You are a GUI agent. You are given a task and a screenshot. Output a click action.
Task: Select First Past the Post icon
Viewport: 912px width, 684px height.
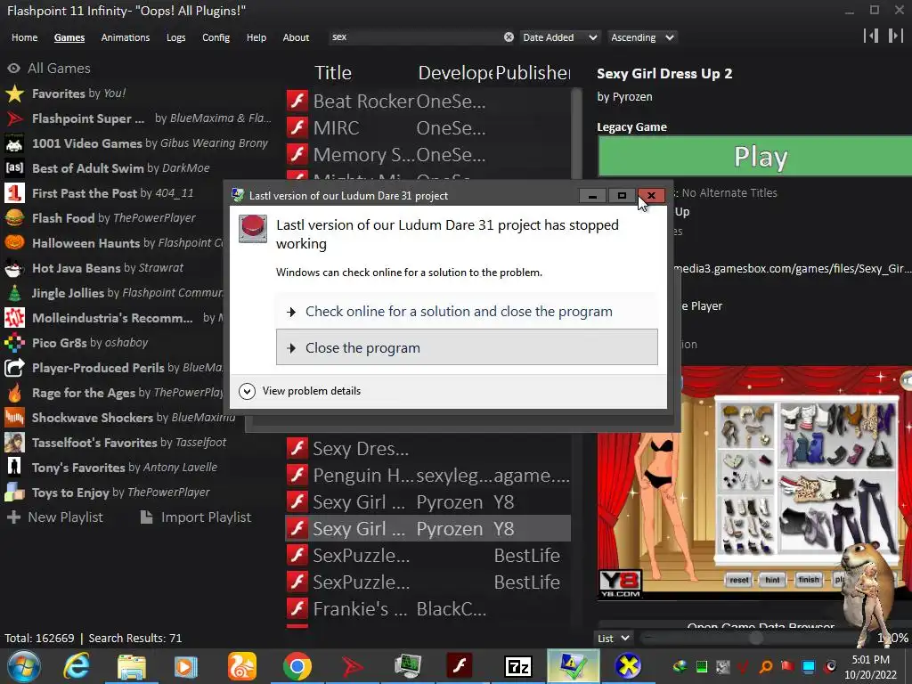[x=14, y=193]
